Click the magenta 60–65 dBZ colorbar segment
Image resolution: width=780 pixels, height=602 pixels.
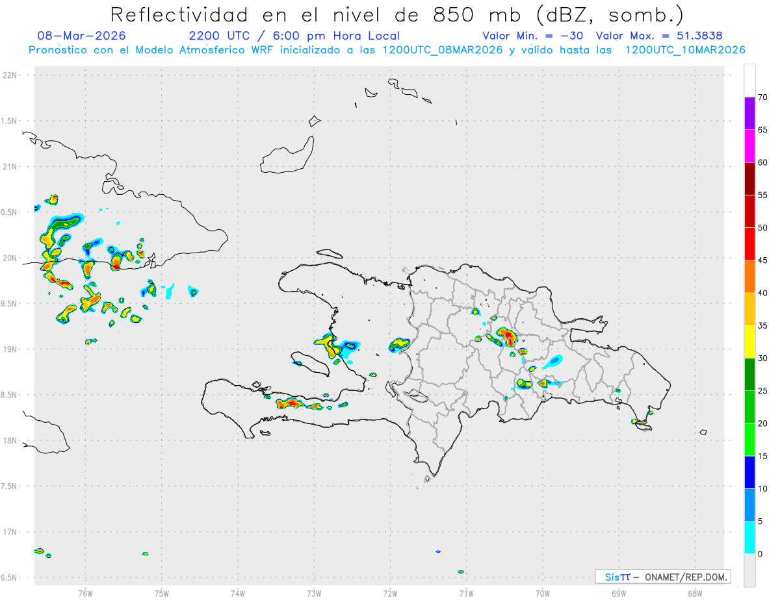click(x=749, y=145)
